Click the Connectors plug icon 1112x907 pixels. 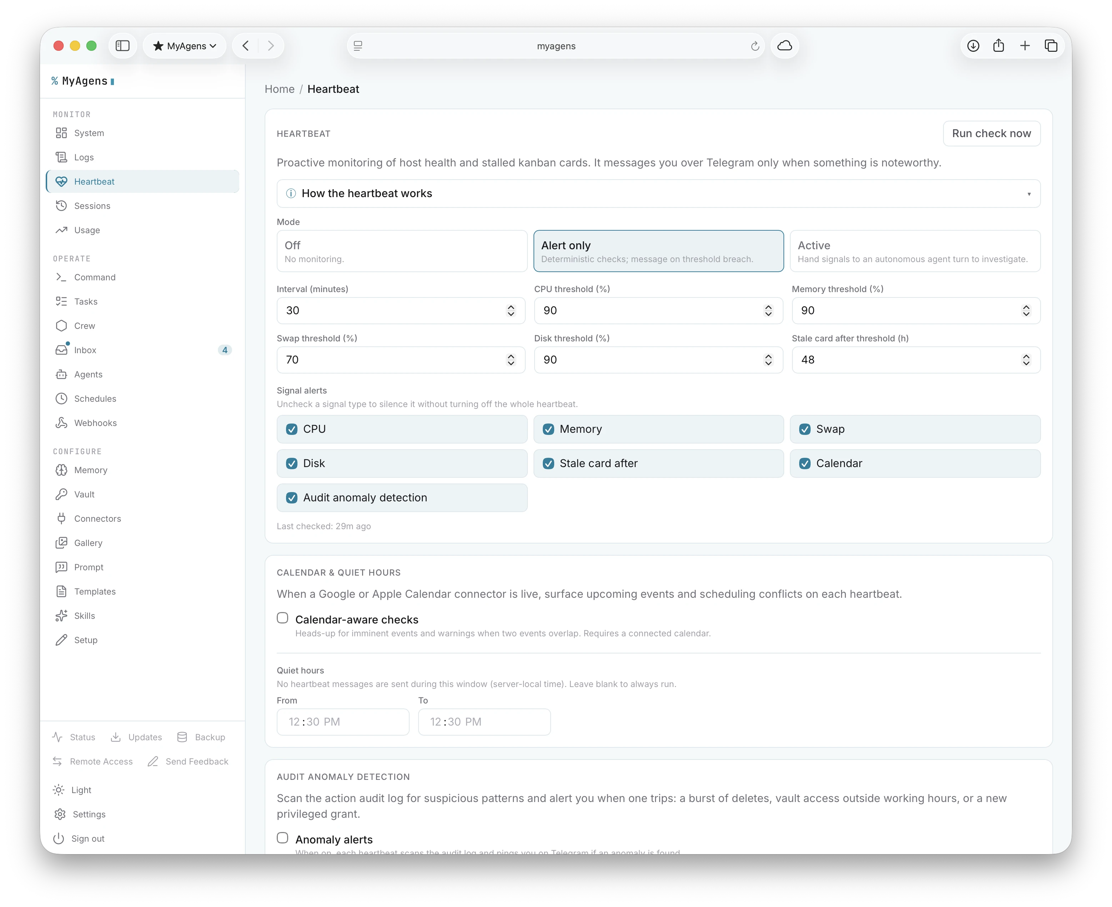pos(61,519)
